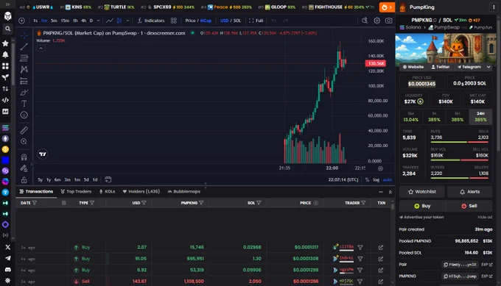This screenshot has height=286, width=501.
Task: Open the alerts bell icon in sidebar
Action: click(x=5, y=54)
